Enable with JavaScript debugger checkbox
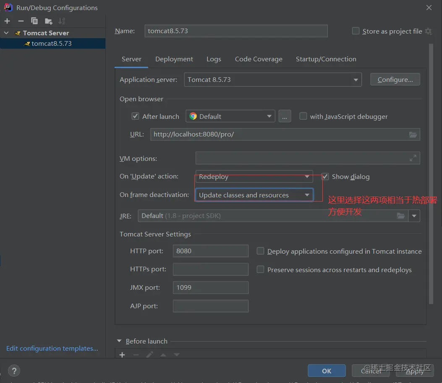This screenshot has height=383, width=442. pyautogui.click(x=303, y=116)
